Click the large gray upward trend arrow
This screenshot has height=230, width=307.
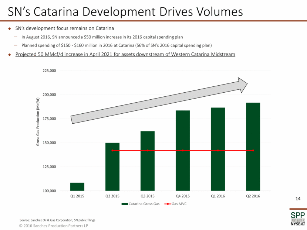pos(159,100)
